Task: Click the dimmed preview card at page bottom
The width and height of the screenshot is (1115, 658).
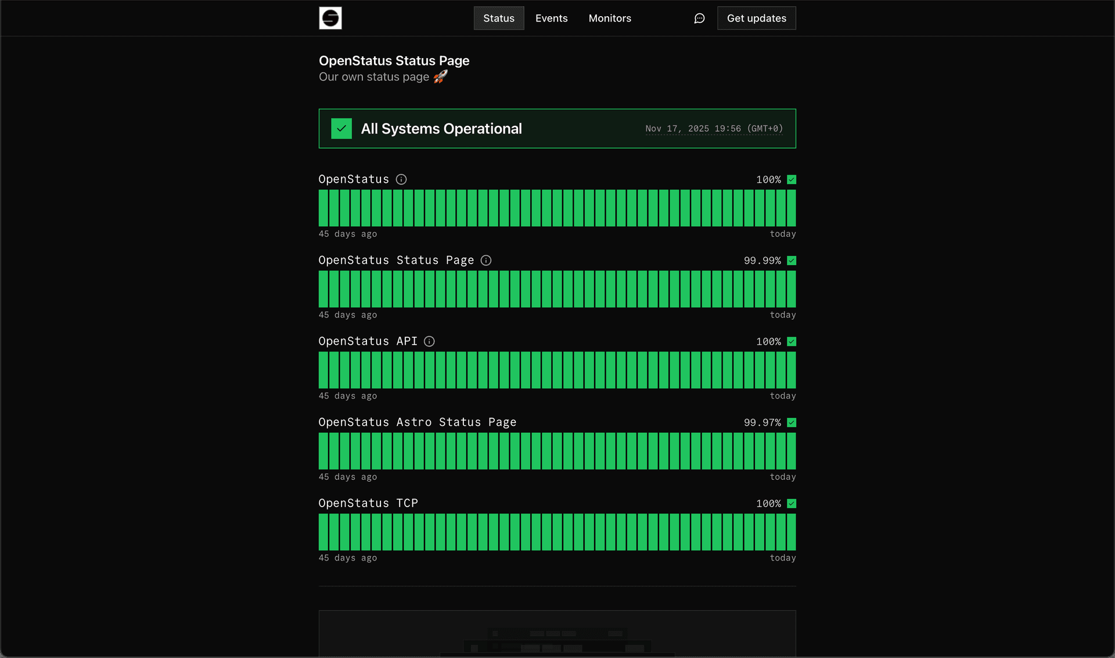Action: point(556,634)
